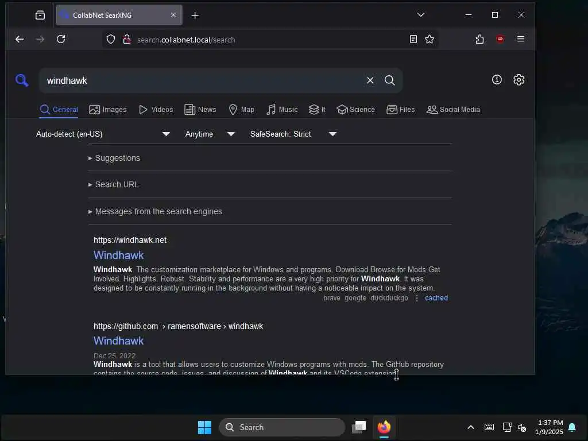The width and height of the screenshot is (588, 441).
Task: Open the About info icon
Action: [497, 79]
